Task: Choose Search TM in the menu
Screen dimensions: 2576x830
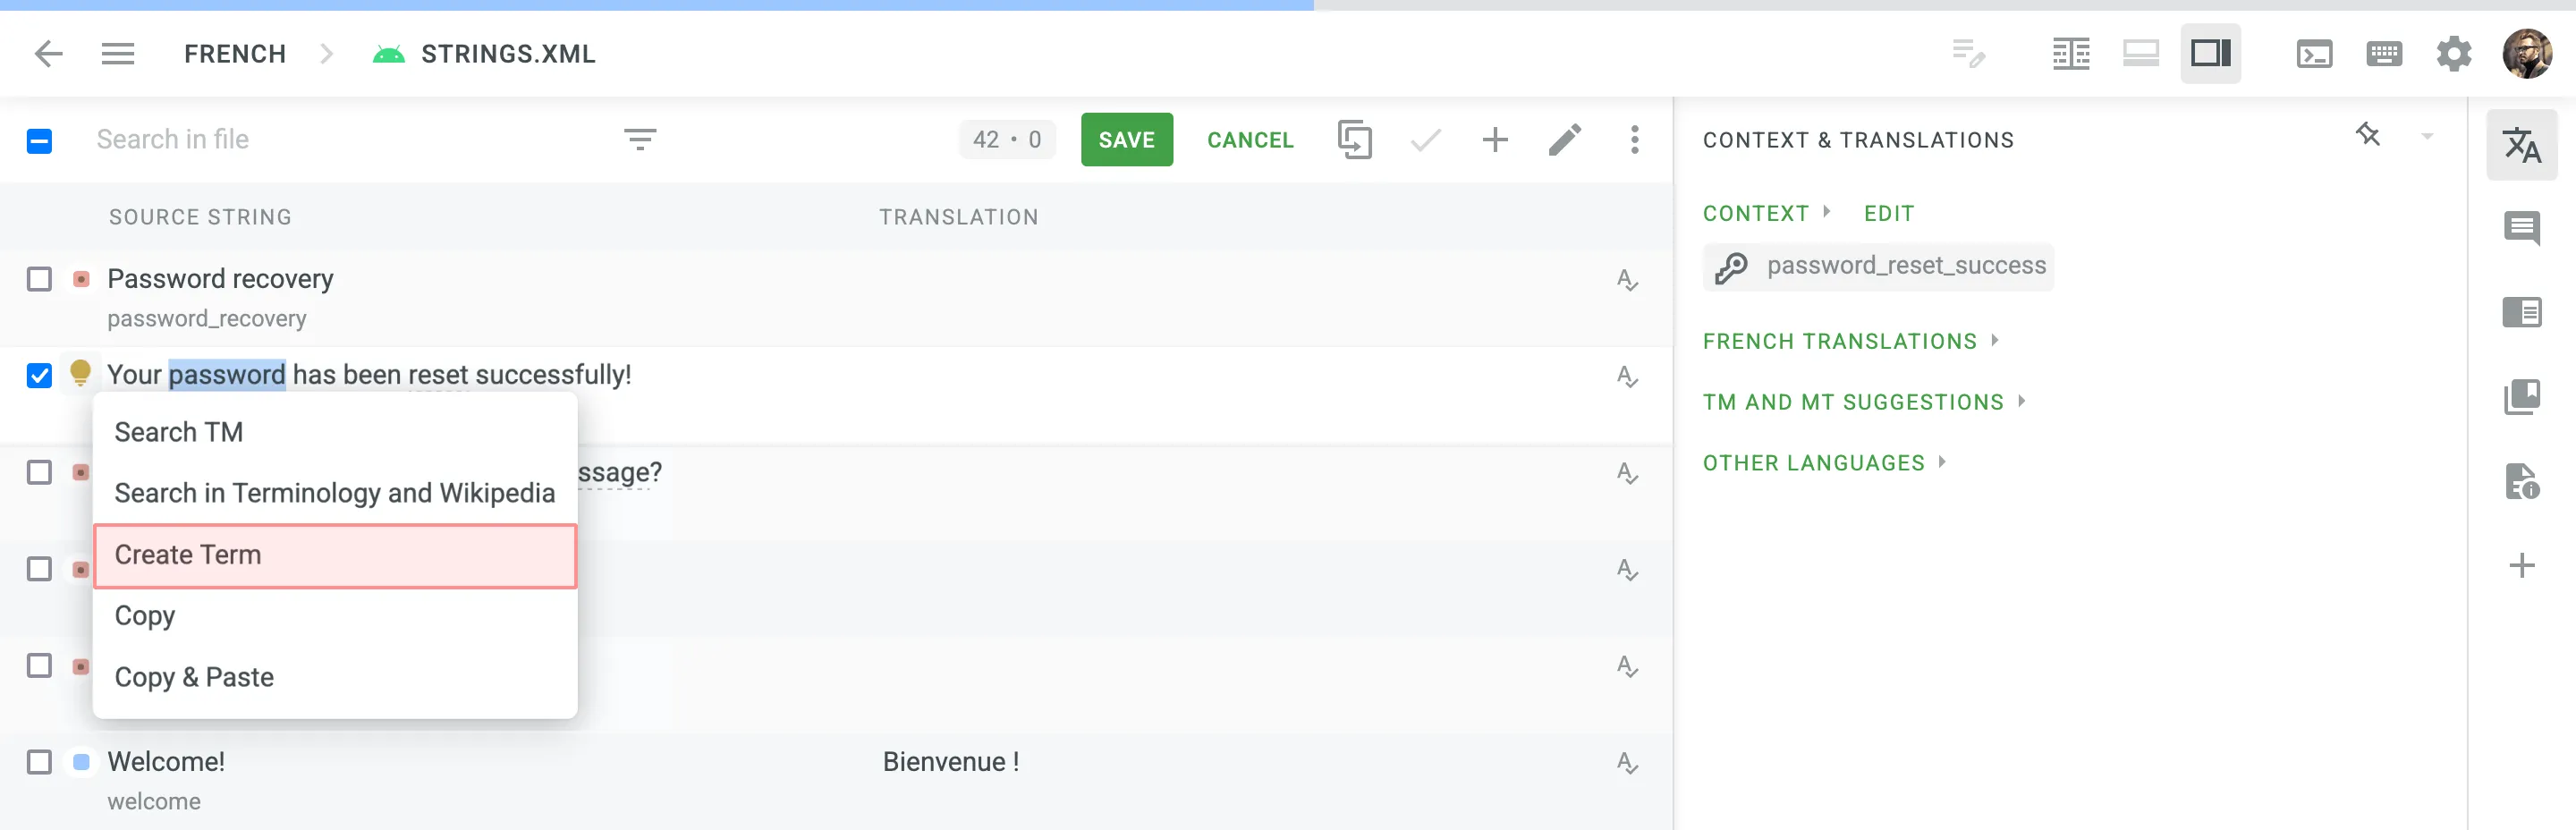Action: (x=179, y=432)
